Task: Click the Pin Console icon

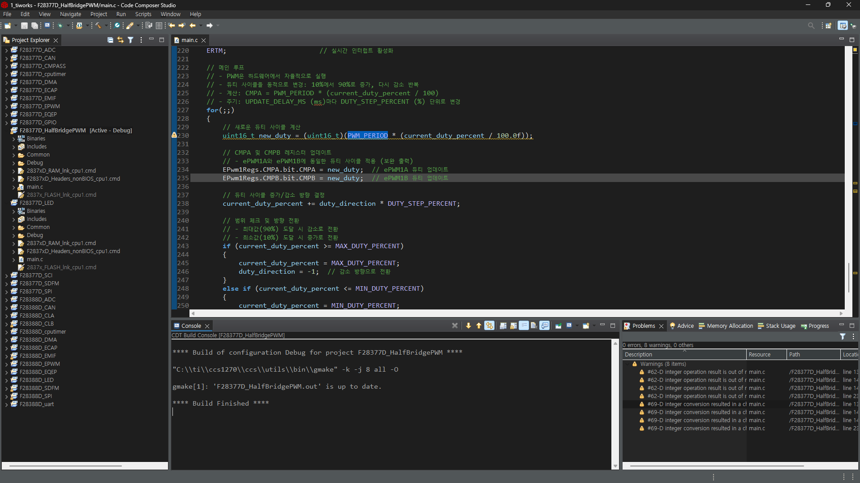Action: [558, 326]
